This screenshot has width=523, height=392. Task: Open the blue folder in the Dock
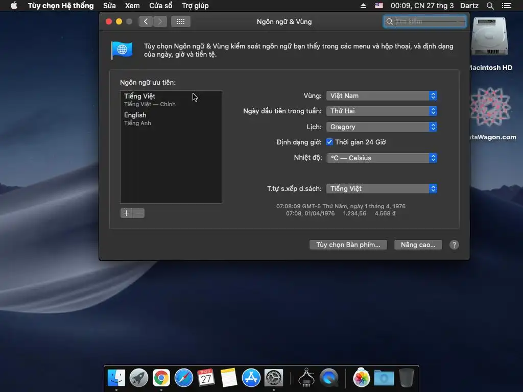384,378
